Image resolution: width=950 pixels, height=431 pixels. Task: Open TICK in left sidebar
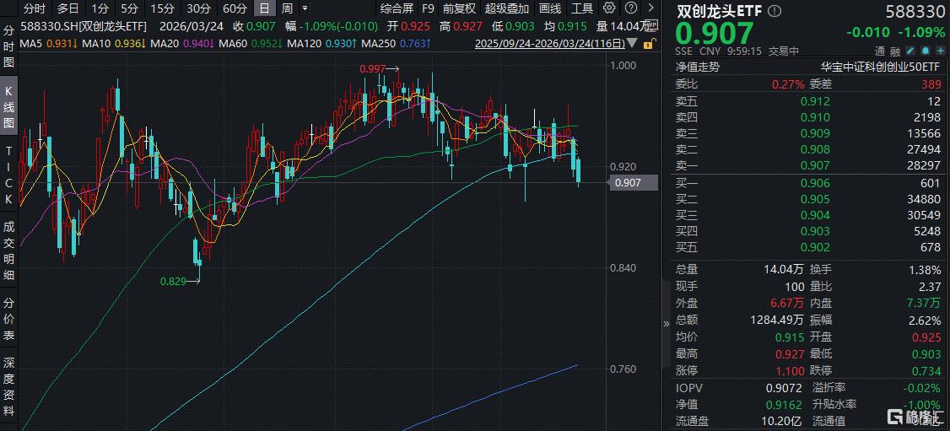coord(9,175)
